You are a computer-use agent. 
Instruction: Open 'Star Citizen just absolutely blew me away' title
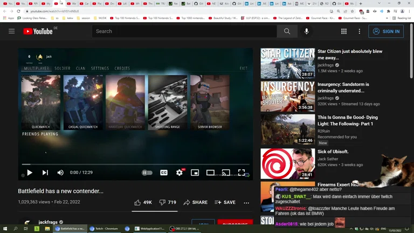click(350, 54)
